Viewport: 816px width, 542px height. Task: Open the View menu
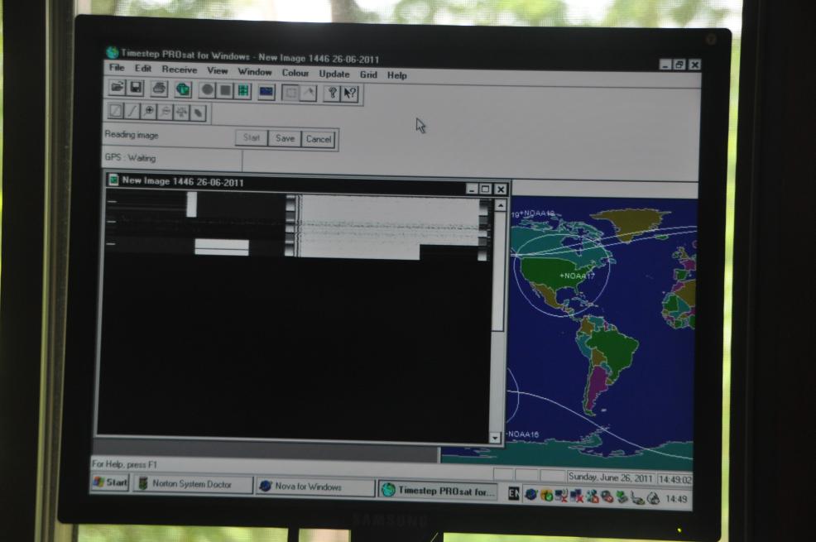[218, 70]
